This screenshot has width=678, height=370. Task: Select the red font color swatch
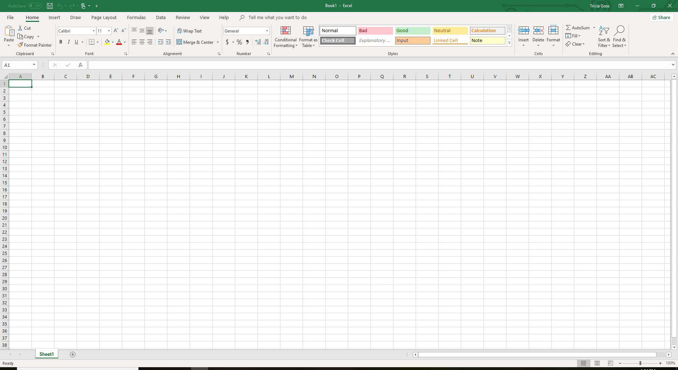[x=120, y=42]
